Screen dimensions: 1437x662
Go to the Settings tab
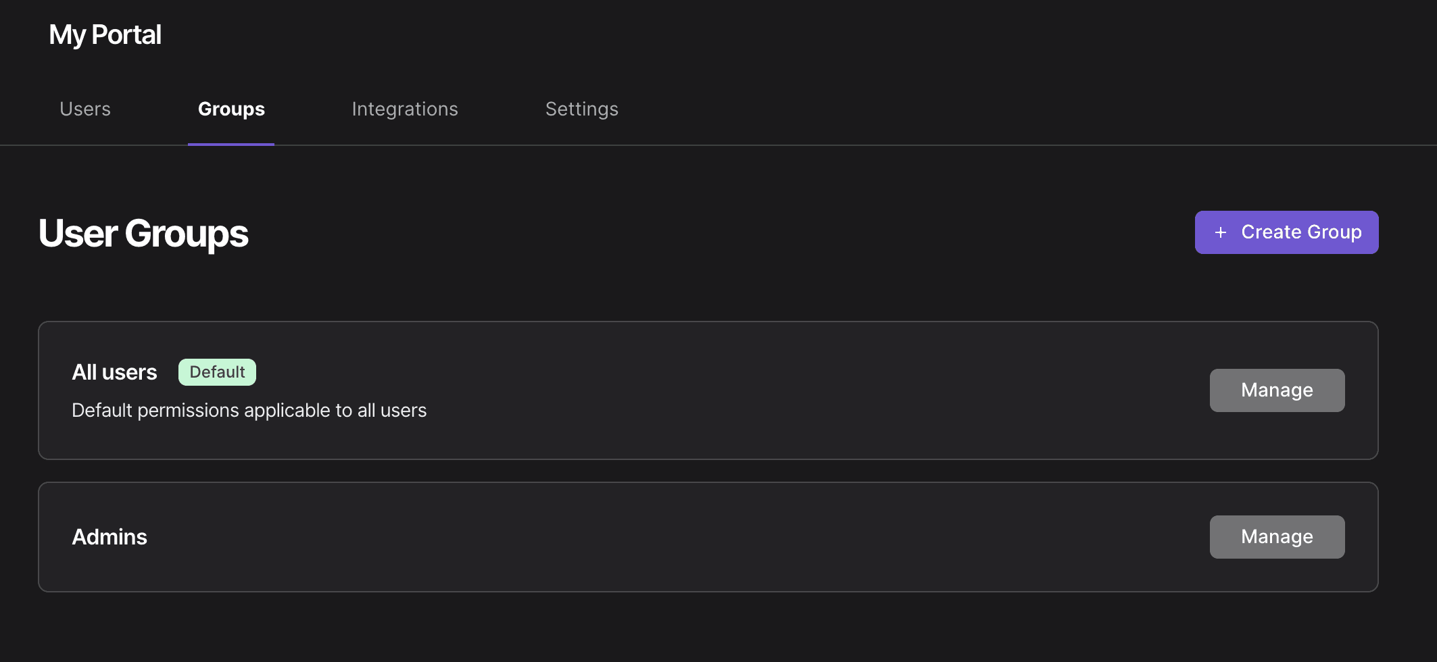point(582,109)
